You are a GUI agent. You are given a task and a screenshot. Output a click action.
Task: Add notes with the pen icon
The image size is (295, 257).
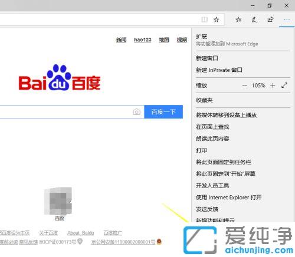click(254, 19)
